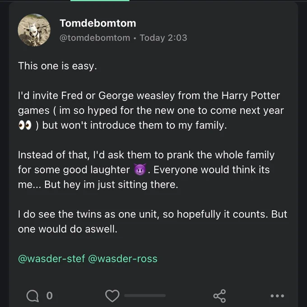Tap the eyes emoji in the post
Viewport: 307px width, 307px height.
coord(25,126)
